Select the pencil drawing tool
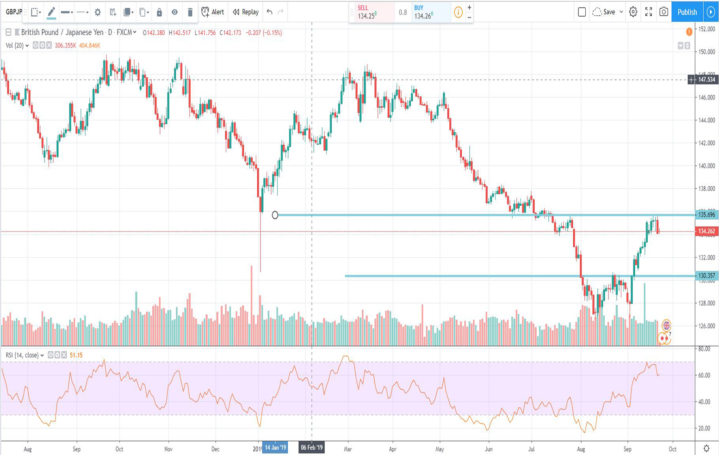The image size is (719, 455). (50, 12)
